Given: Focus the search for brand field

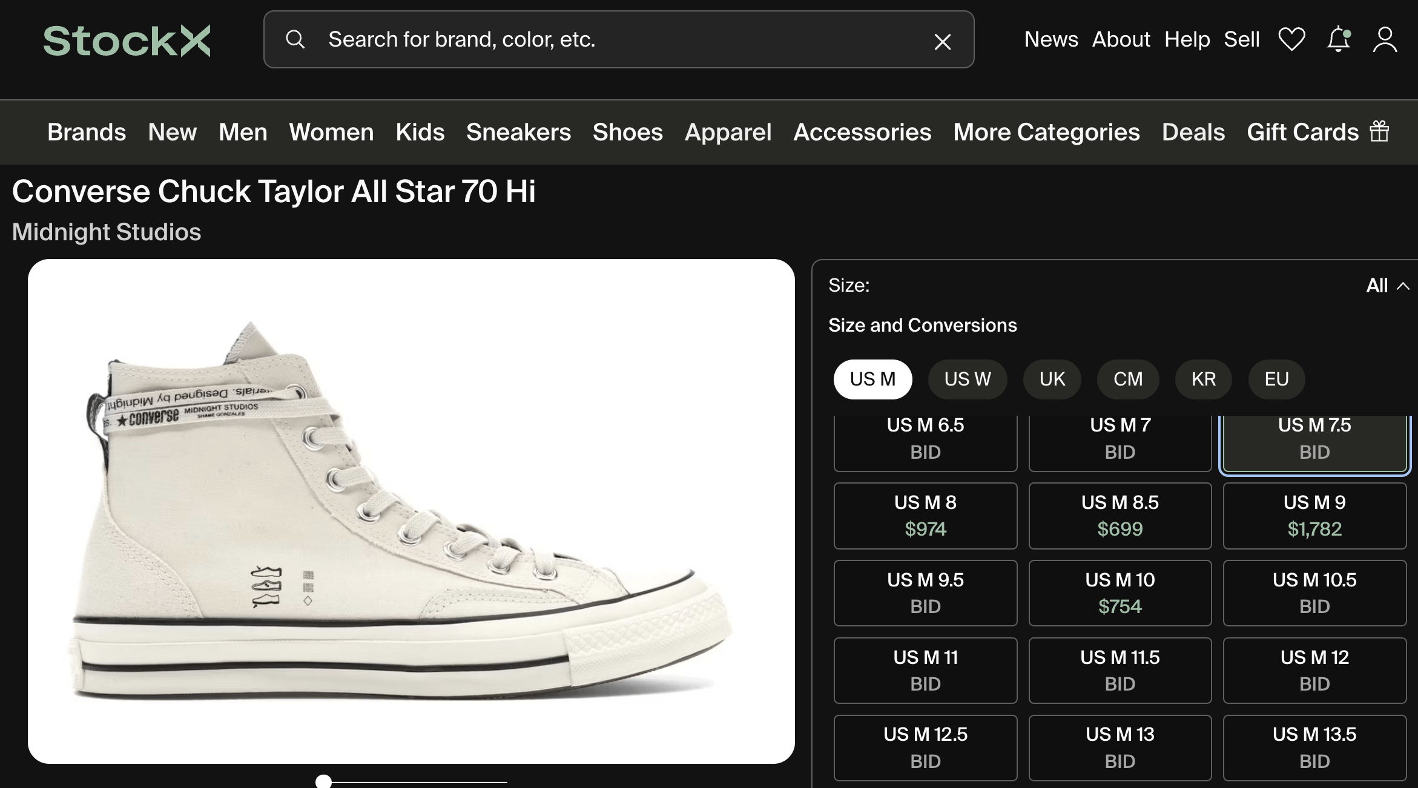Looking at the screenshot, I should [619, 39].
